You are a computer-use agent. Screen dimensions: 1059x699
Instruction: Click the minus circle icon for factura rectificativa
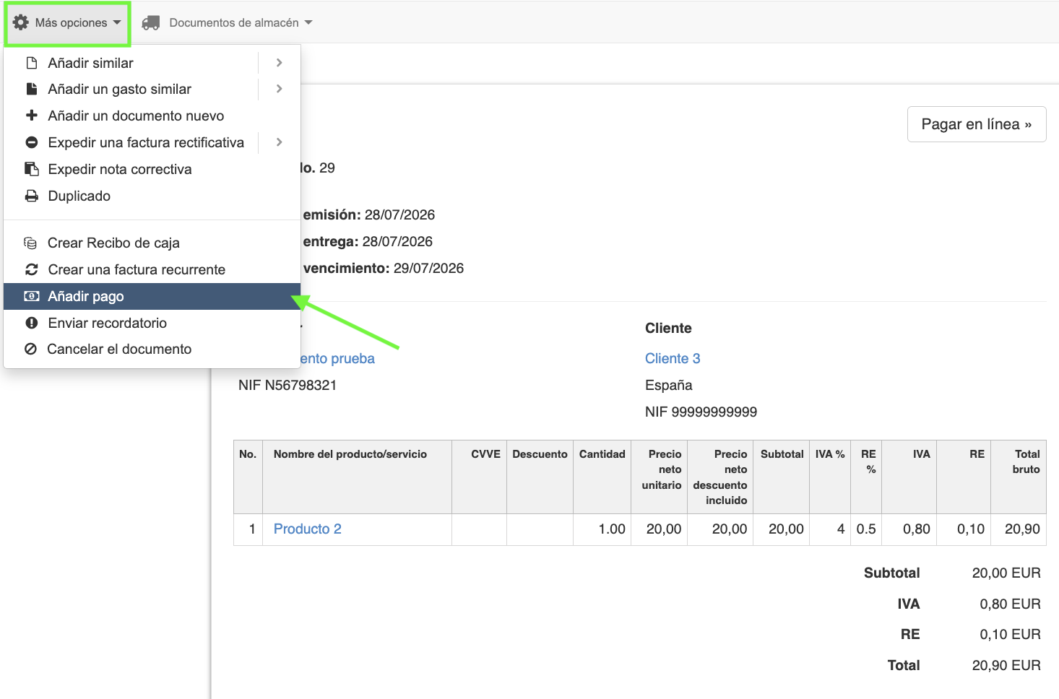pyautogui.click(x=32, y=142)
